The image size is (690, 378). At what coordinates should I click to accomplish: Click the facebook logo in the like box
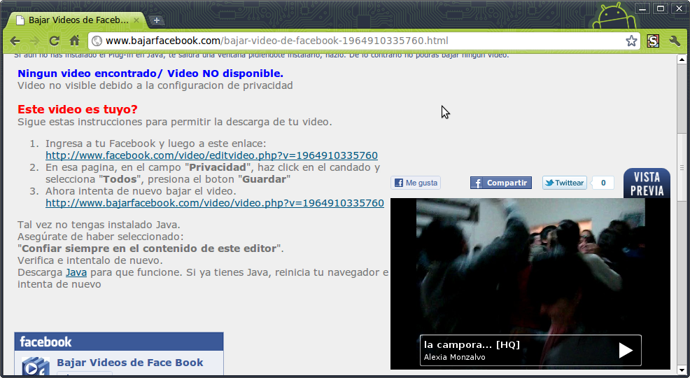pos(45,342)
